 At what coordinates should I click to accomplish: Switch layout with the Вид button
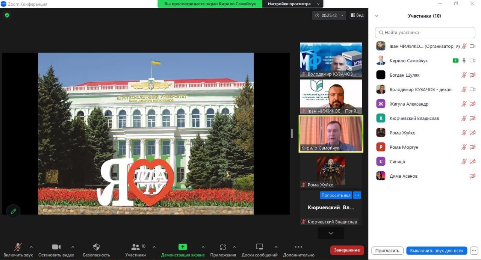(x=357, y=15)
